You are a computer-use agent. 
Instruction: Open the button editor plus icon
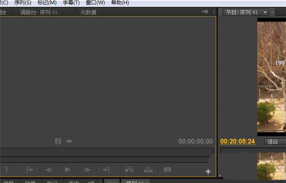(x=208, y=172)
